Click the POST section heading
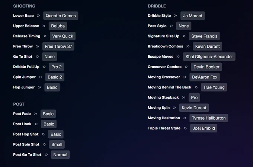The image size is (253, 167). pyautogui.click(x=19, y=104)
